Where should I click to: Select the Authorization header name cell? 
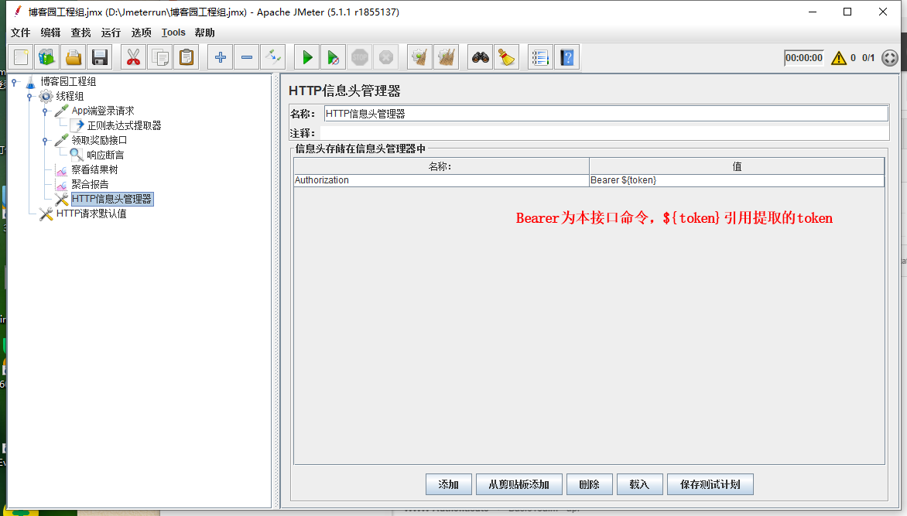441,180
